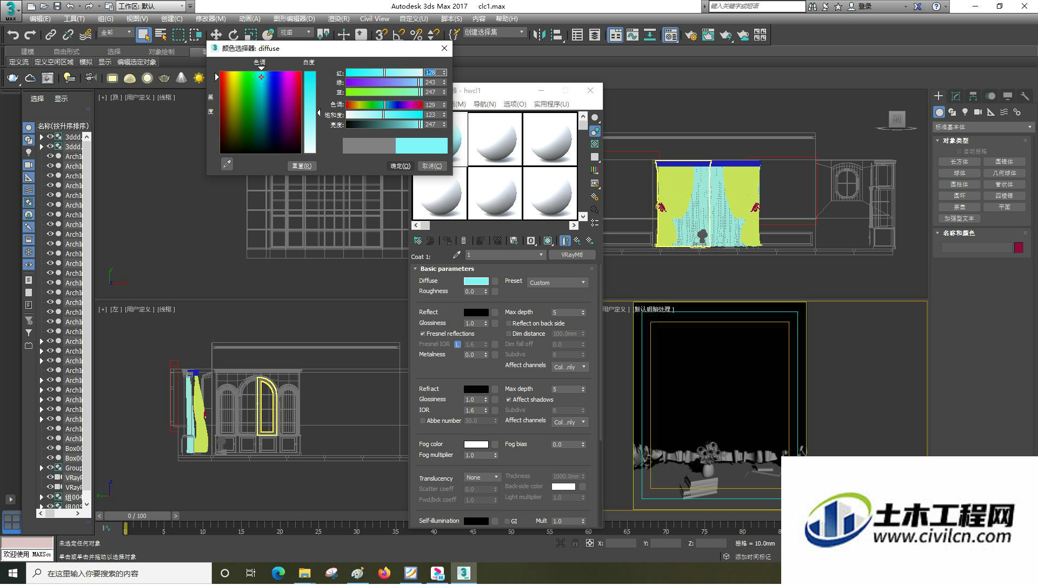Open reflection Affect channels dropdown
The image size is (1038, 585).
(x=570, y=367)
